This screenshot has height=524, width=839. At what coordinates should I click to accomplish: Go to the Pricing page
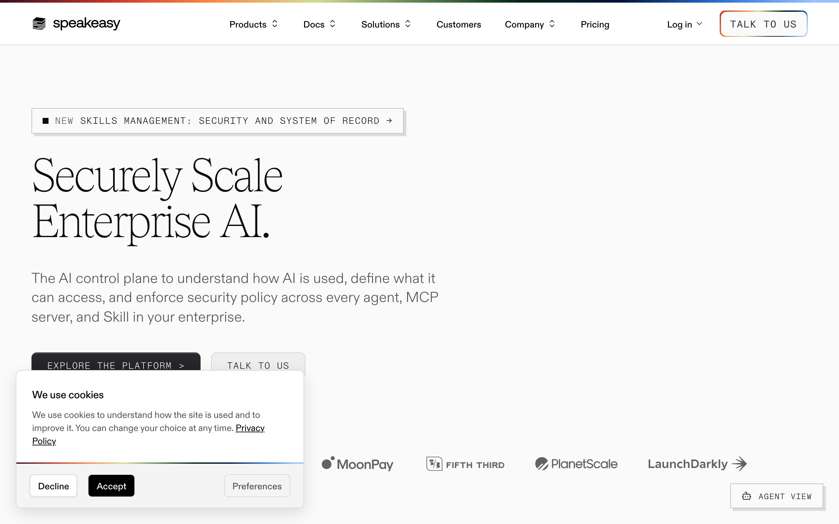click(x=595, y=24)
